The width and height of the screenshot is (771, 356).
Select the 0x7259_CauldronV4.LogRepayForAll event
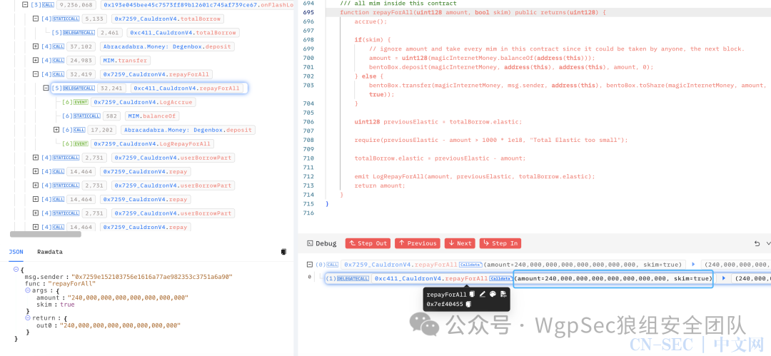152,143
